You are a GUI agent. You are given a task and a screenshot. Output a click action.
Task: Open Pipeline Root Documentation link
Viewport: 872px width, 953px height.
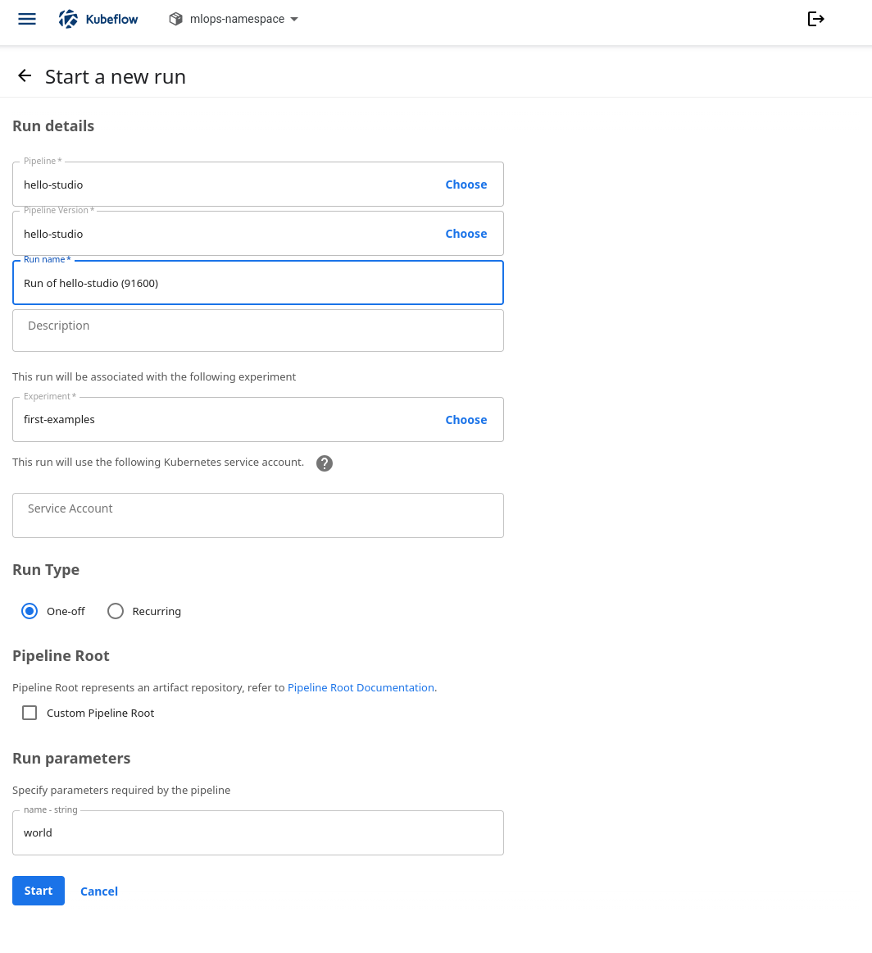pyautogui.click(x=361, y=687)
